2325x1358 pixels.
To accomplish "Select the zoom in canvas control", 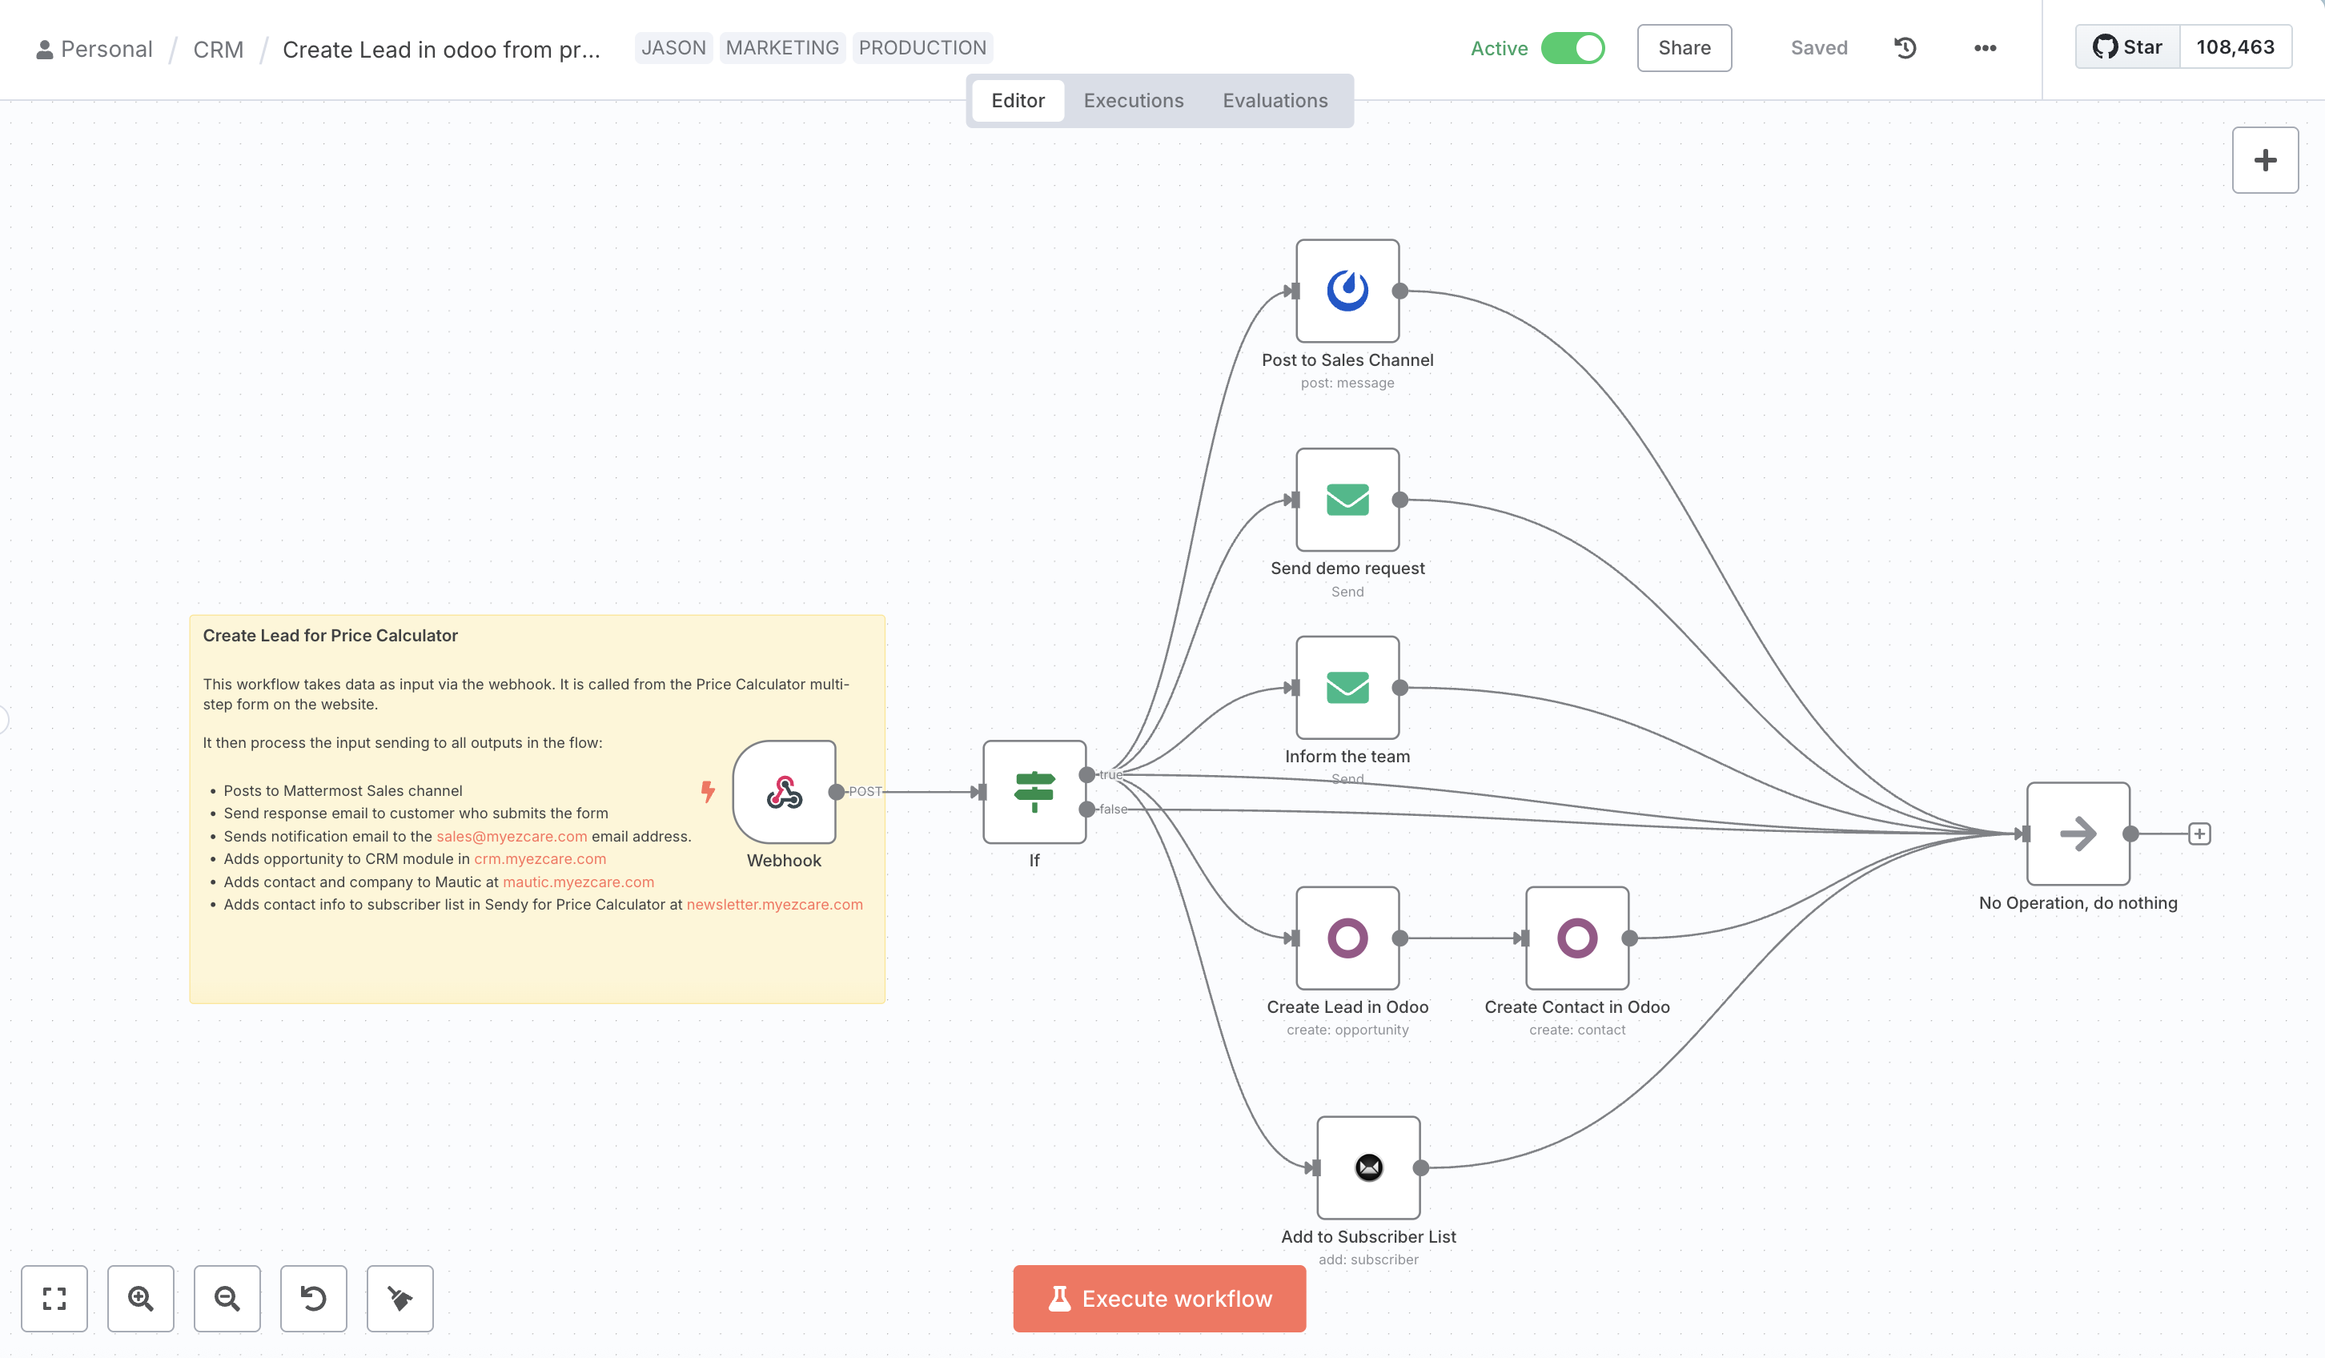I will 140,1298.
